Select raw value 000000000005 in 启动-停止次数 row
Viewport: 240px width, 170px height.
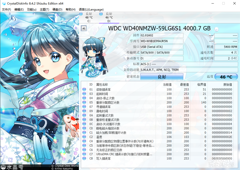[x=222, y=98]
